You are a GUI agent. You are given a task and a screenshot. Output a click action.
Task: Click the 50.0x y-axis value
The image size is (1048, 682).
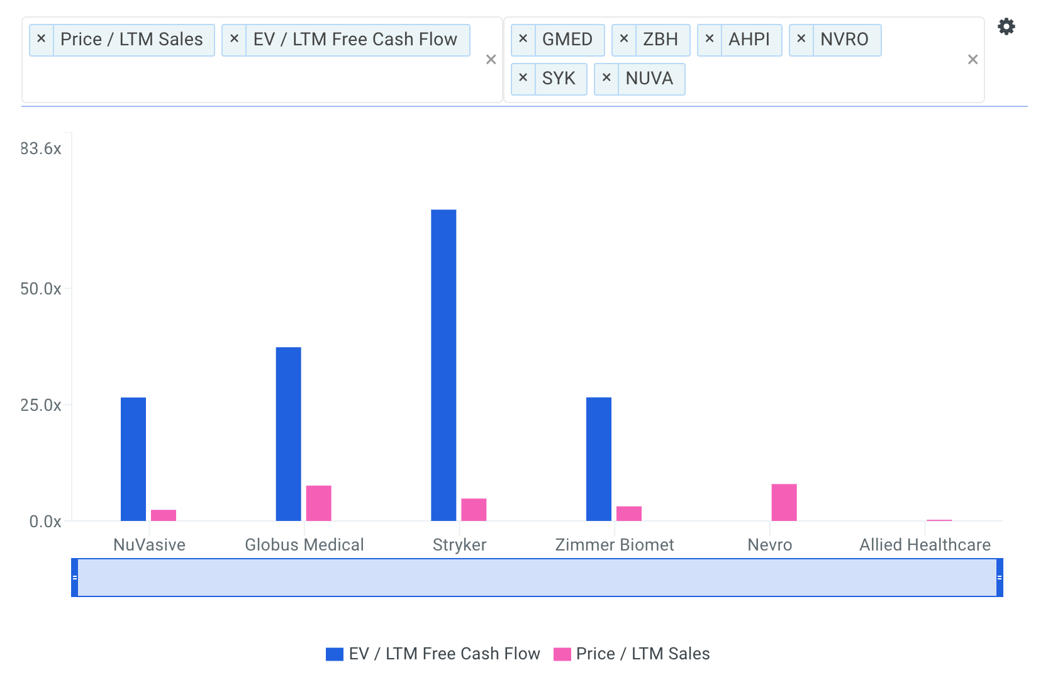[41, 289]
